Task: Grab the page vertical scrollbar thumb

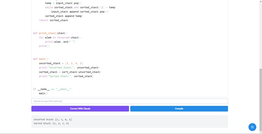Action: tap(260, 100)
